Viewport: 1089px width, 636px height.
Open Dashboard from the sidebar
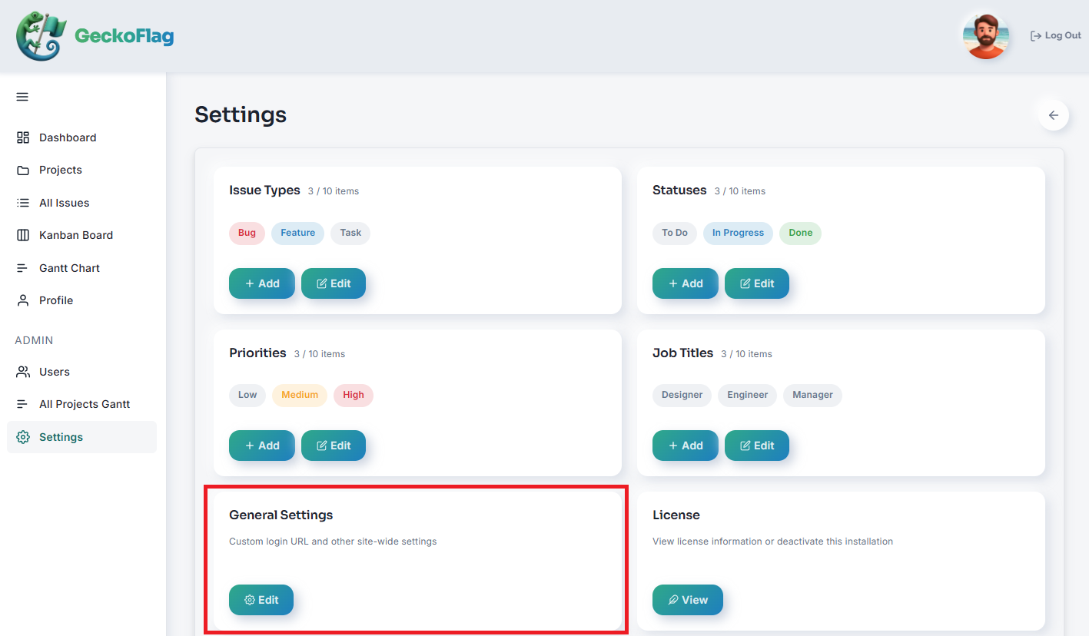click(81, 137)
